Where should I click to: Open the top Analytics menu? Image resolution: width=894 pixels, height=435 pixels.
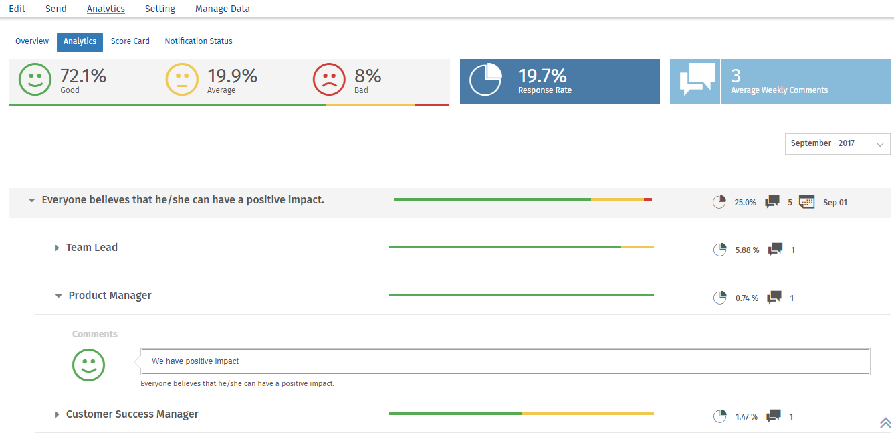click(106, 9)
